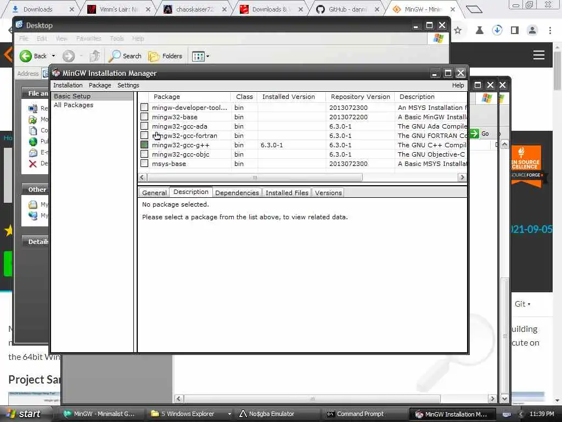Select the mingw32-gcc-objc package row name
Screen dimensions: 562x422
tap(181, 154)
